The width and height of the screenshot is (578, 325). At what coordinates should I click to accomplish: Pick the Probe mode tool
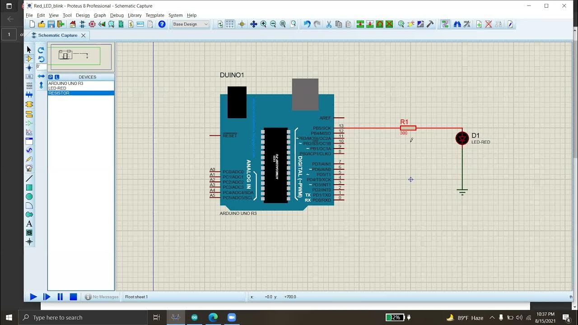click(29, 159)
